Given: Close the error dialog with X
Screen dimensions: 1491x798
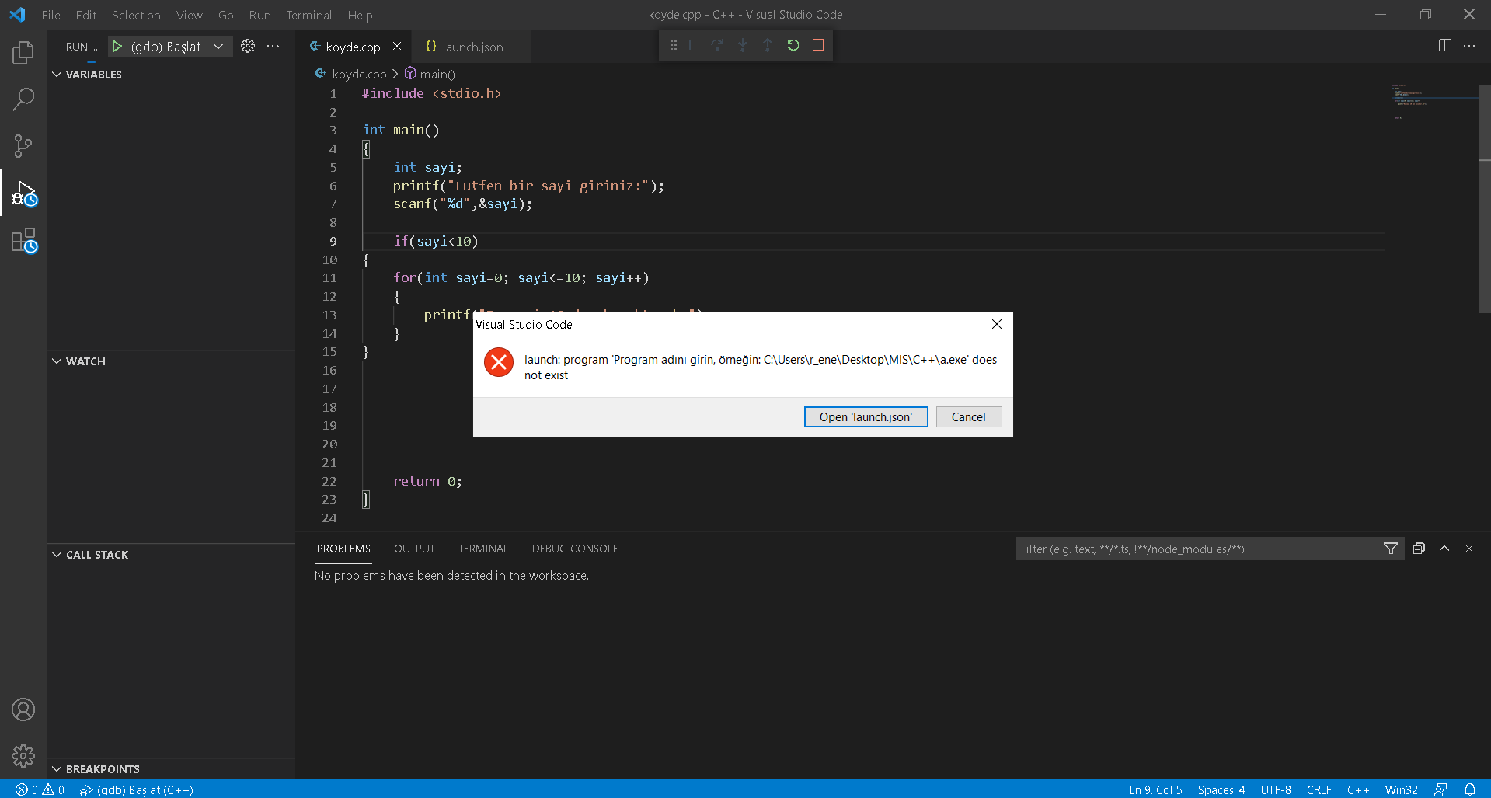Looking at the screenshot, I should coord(996,324).
